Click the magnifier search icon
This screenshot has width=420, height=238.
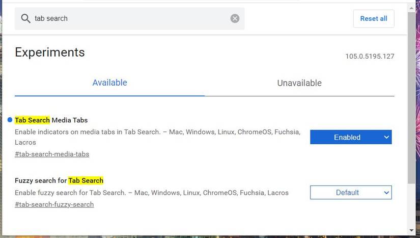click(25, 19)
